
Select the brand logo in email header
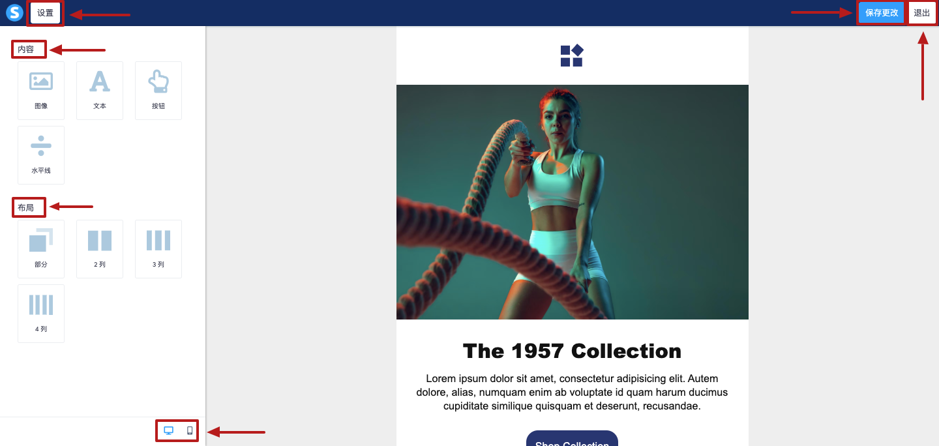572,55
